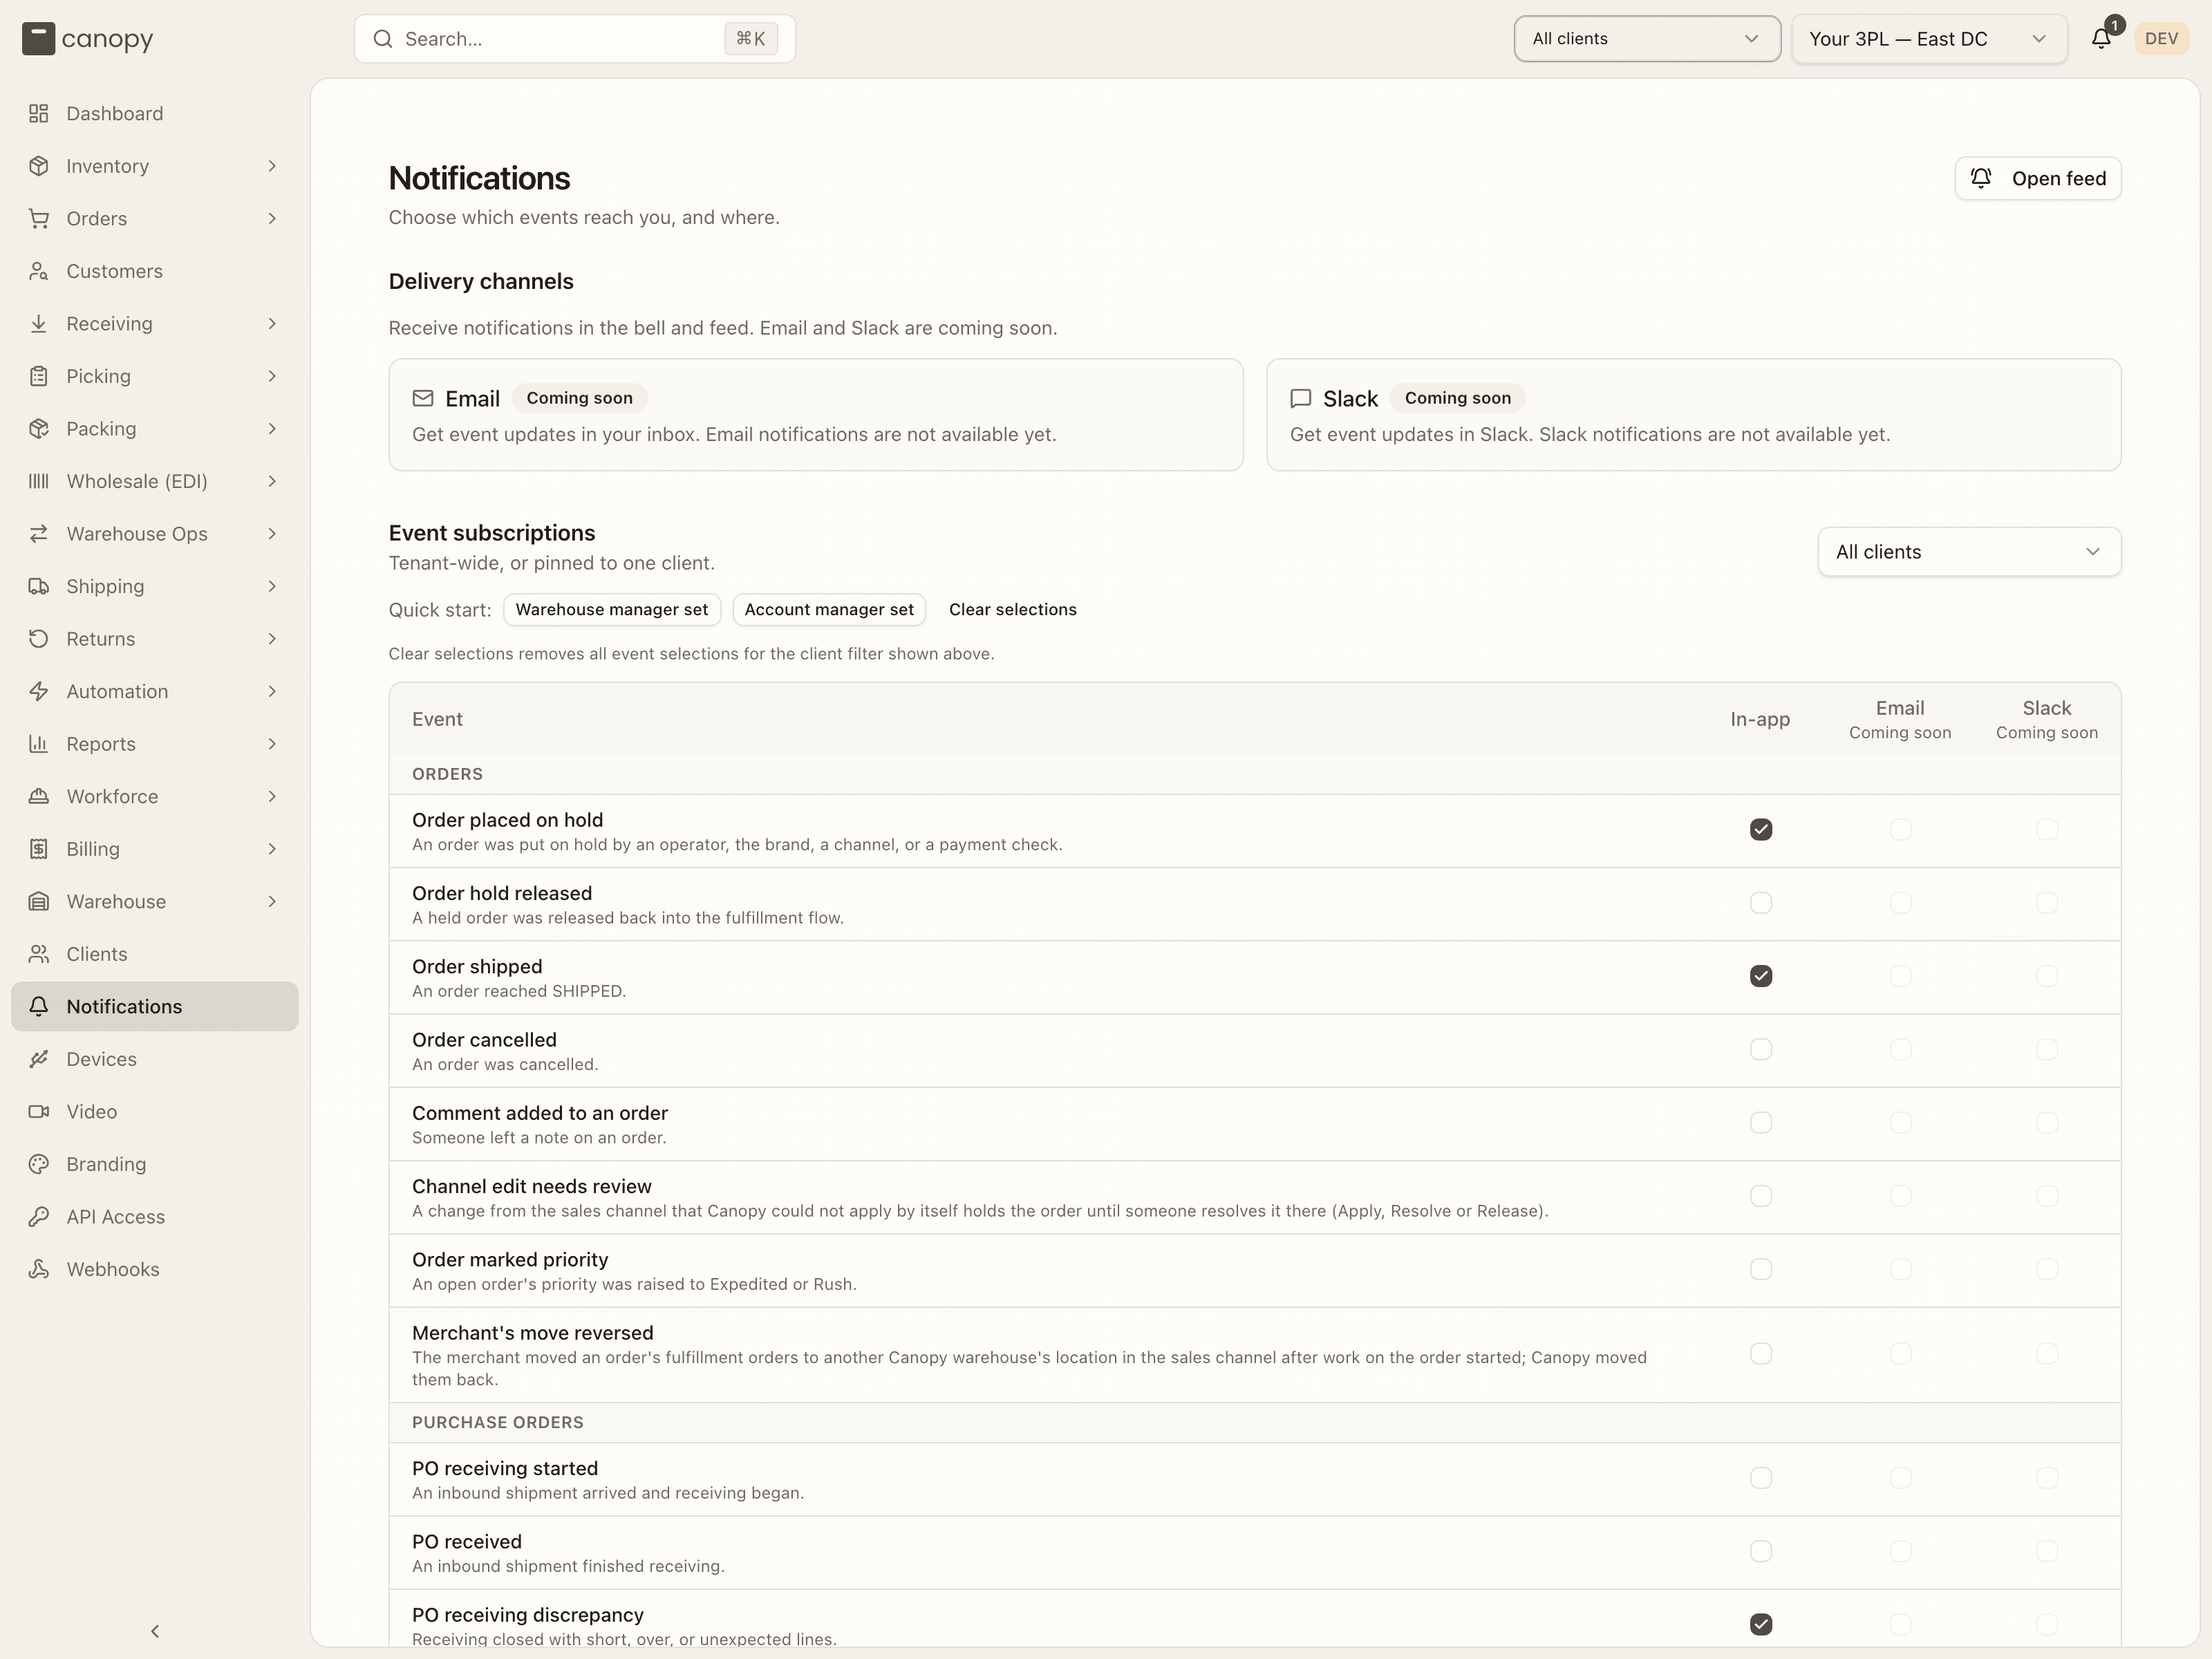Click the Warehouse Ops swap-arrows icon
The width and height of the screenshot is (2212, 1659).
(39, 534)
